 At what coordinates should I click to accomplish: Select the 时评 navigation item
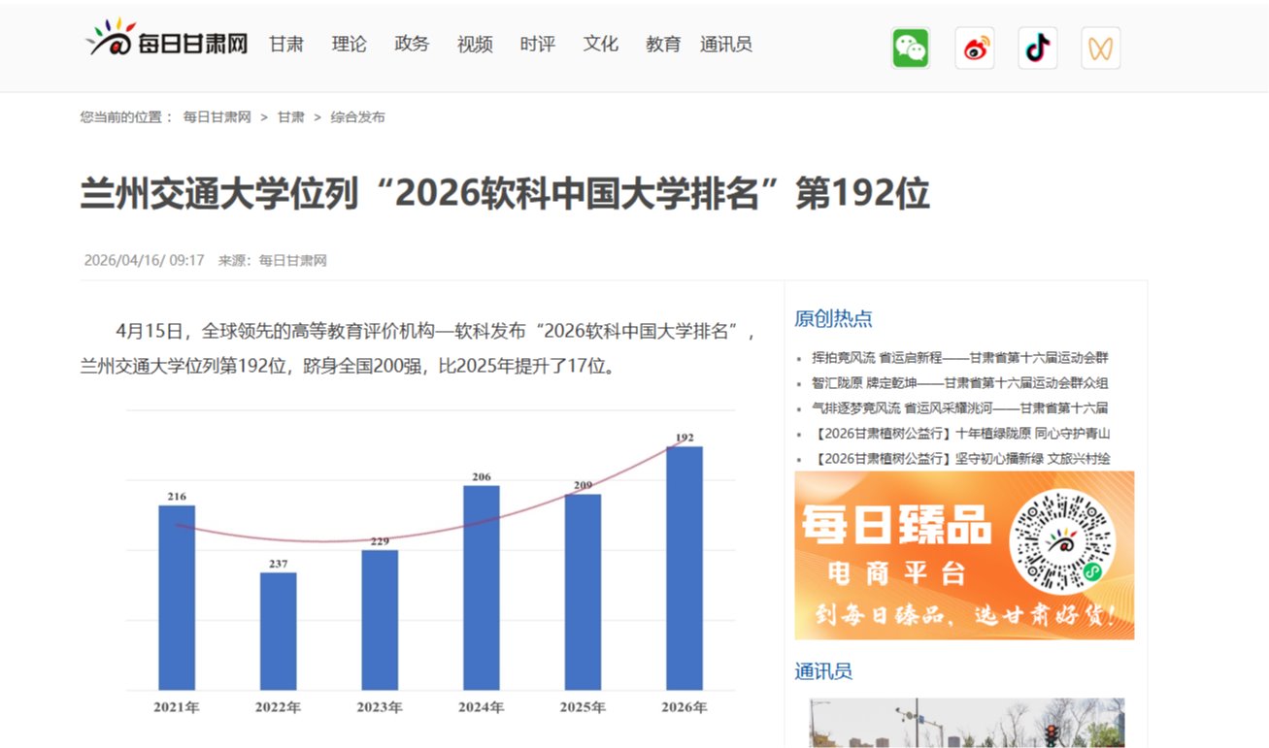[x=536, y=44]
